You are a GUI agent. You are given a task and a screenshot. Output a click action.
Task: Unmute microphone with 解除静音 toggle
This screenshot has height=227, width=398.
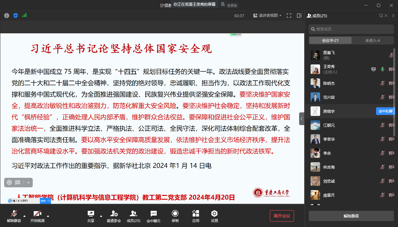(14, 216)
